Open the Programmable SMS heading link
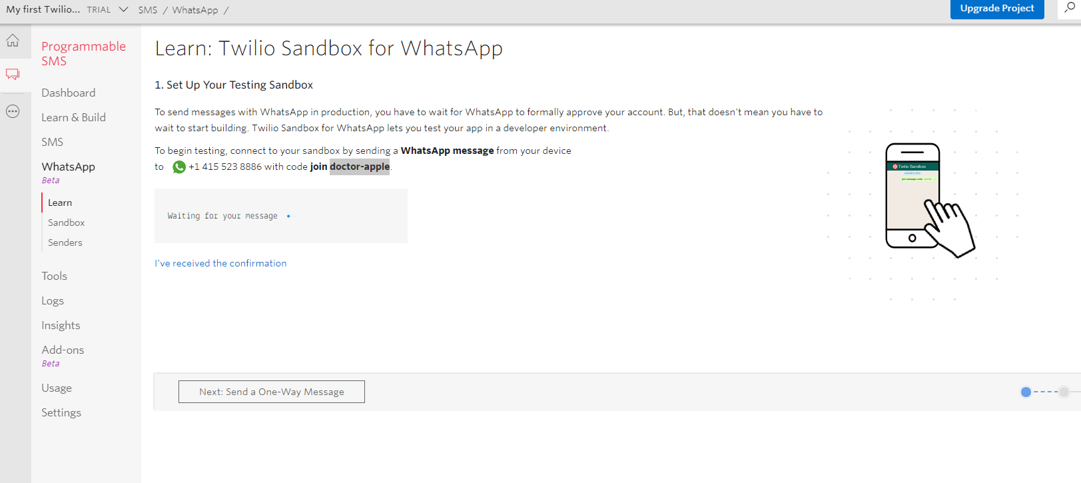The height and width of the screenshot is (483, 1081). tap(83, 53)
